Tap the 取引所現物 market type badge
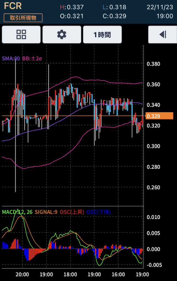 coord(23,18)
